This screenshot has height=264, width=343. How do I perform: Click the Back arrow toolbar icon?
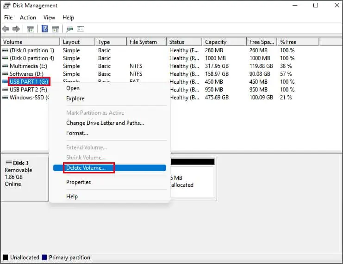[x=6, y=29]
